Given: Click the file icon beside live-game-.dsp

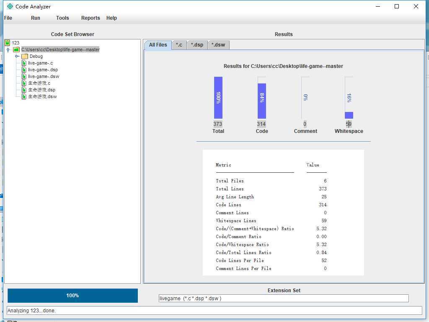Looking at the screenshot, I should point(24,70).
